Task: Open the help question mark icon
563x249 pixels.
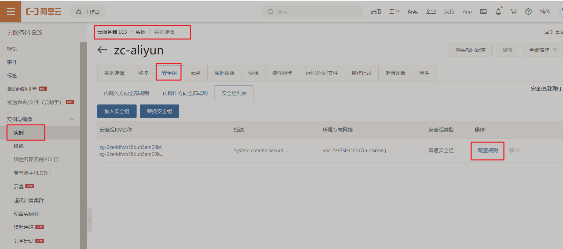Action: click(x=528, y=12)
